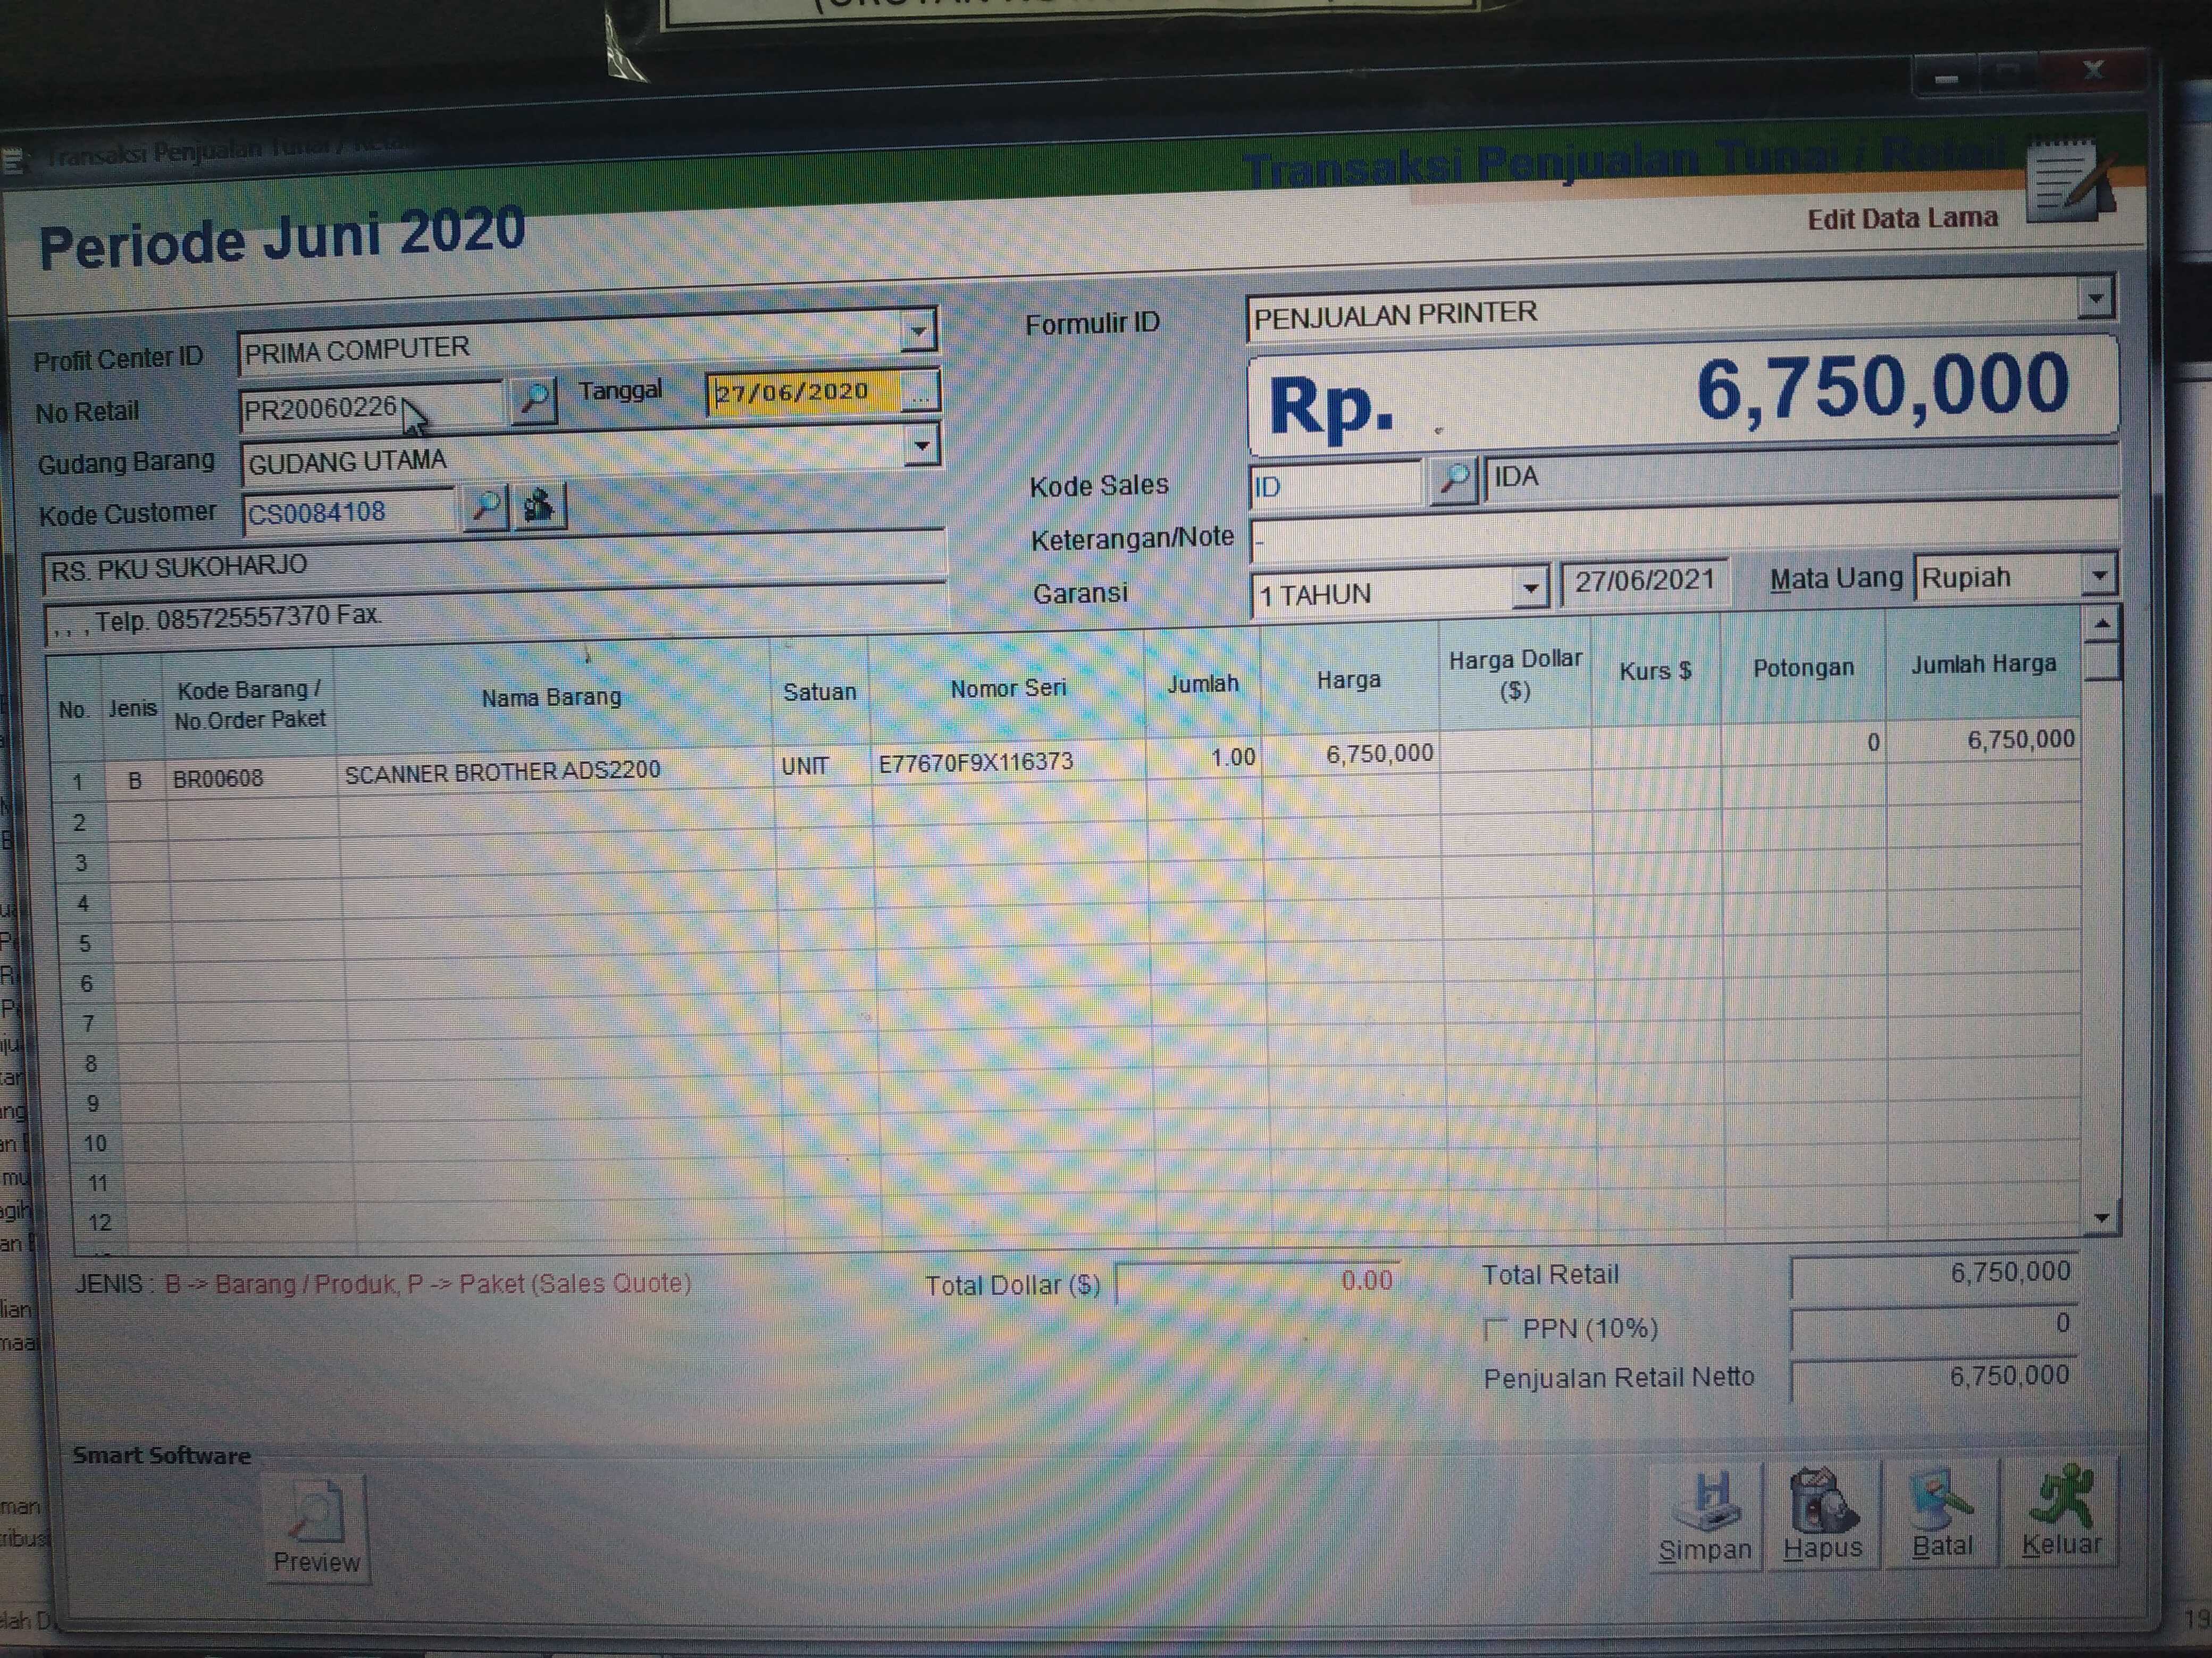
Task: Enable the PPN (10%) checkbox
Action: coord(1496,1329)
